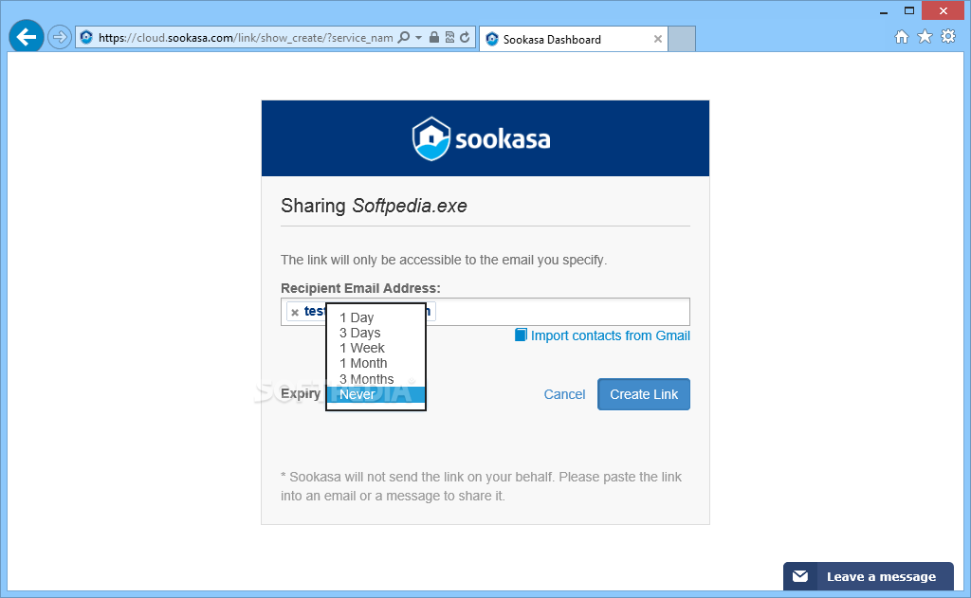Click the browser forward arrow button
Screen dimensions: 971x598
(x=60, y=37)
